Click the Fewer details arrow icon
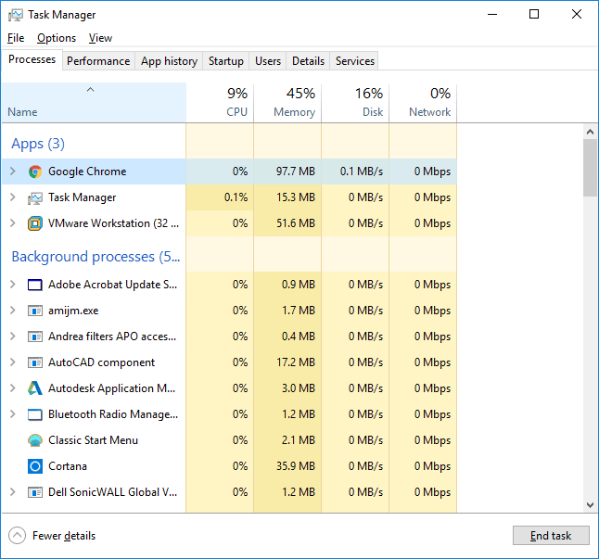The height and width of the screenshot is (559, 599). 18,535
